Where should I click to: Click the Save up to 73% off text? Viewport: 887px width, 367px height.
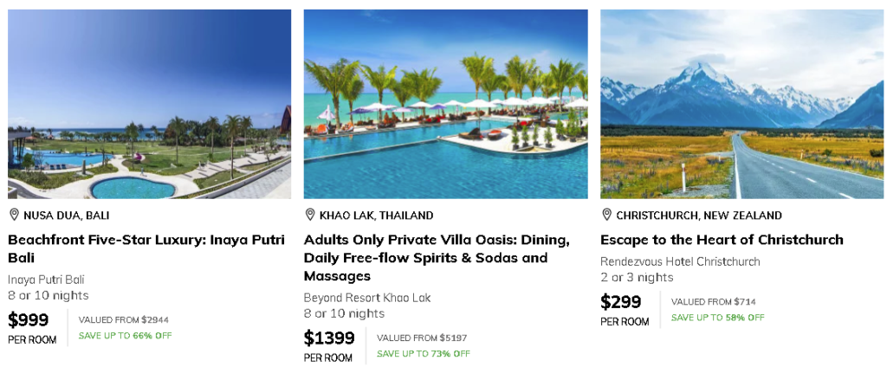tap(423, 354)
